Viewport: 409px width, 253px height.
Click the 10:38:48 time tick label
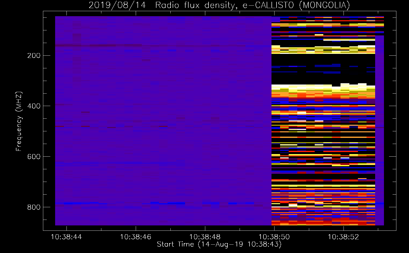(x=205, y=237)
